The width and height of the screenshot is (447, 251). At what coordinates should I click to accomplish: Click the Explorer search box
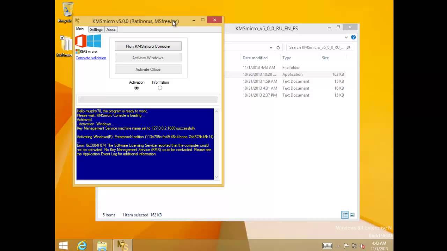point(320,47)
